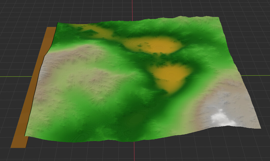Click the green axis line left of terrain

15,76
